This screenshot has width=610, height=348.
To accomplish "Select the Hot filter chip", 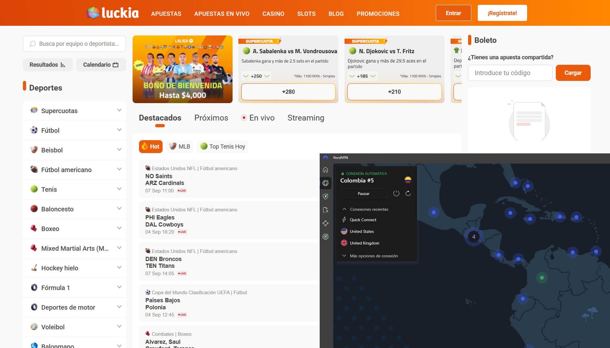I will click(x=151, y=147).
